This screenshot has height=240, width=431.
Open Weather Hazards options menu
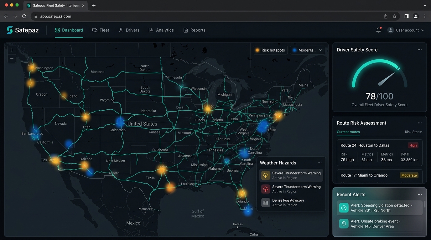(319, 163)
